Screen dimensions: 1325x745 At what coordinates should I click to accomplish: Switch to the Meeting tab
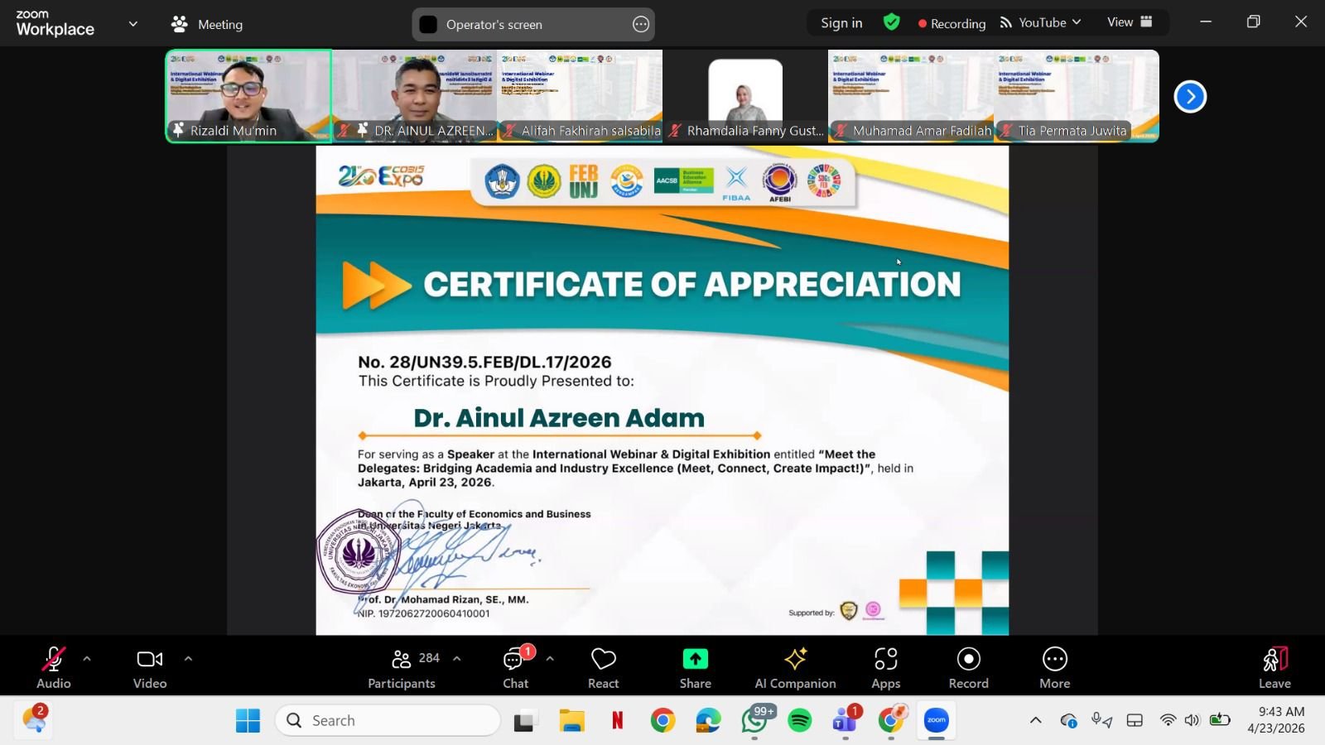point(207,24)
